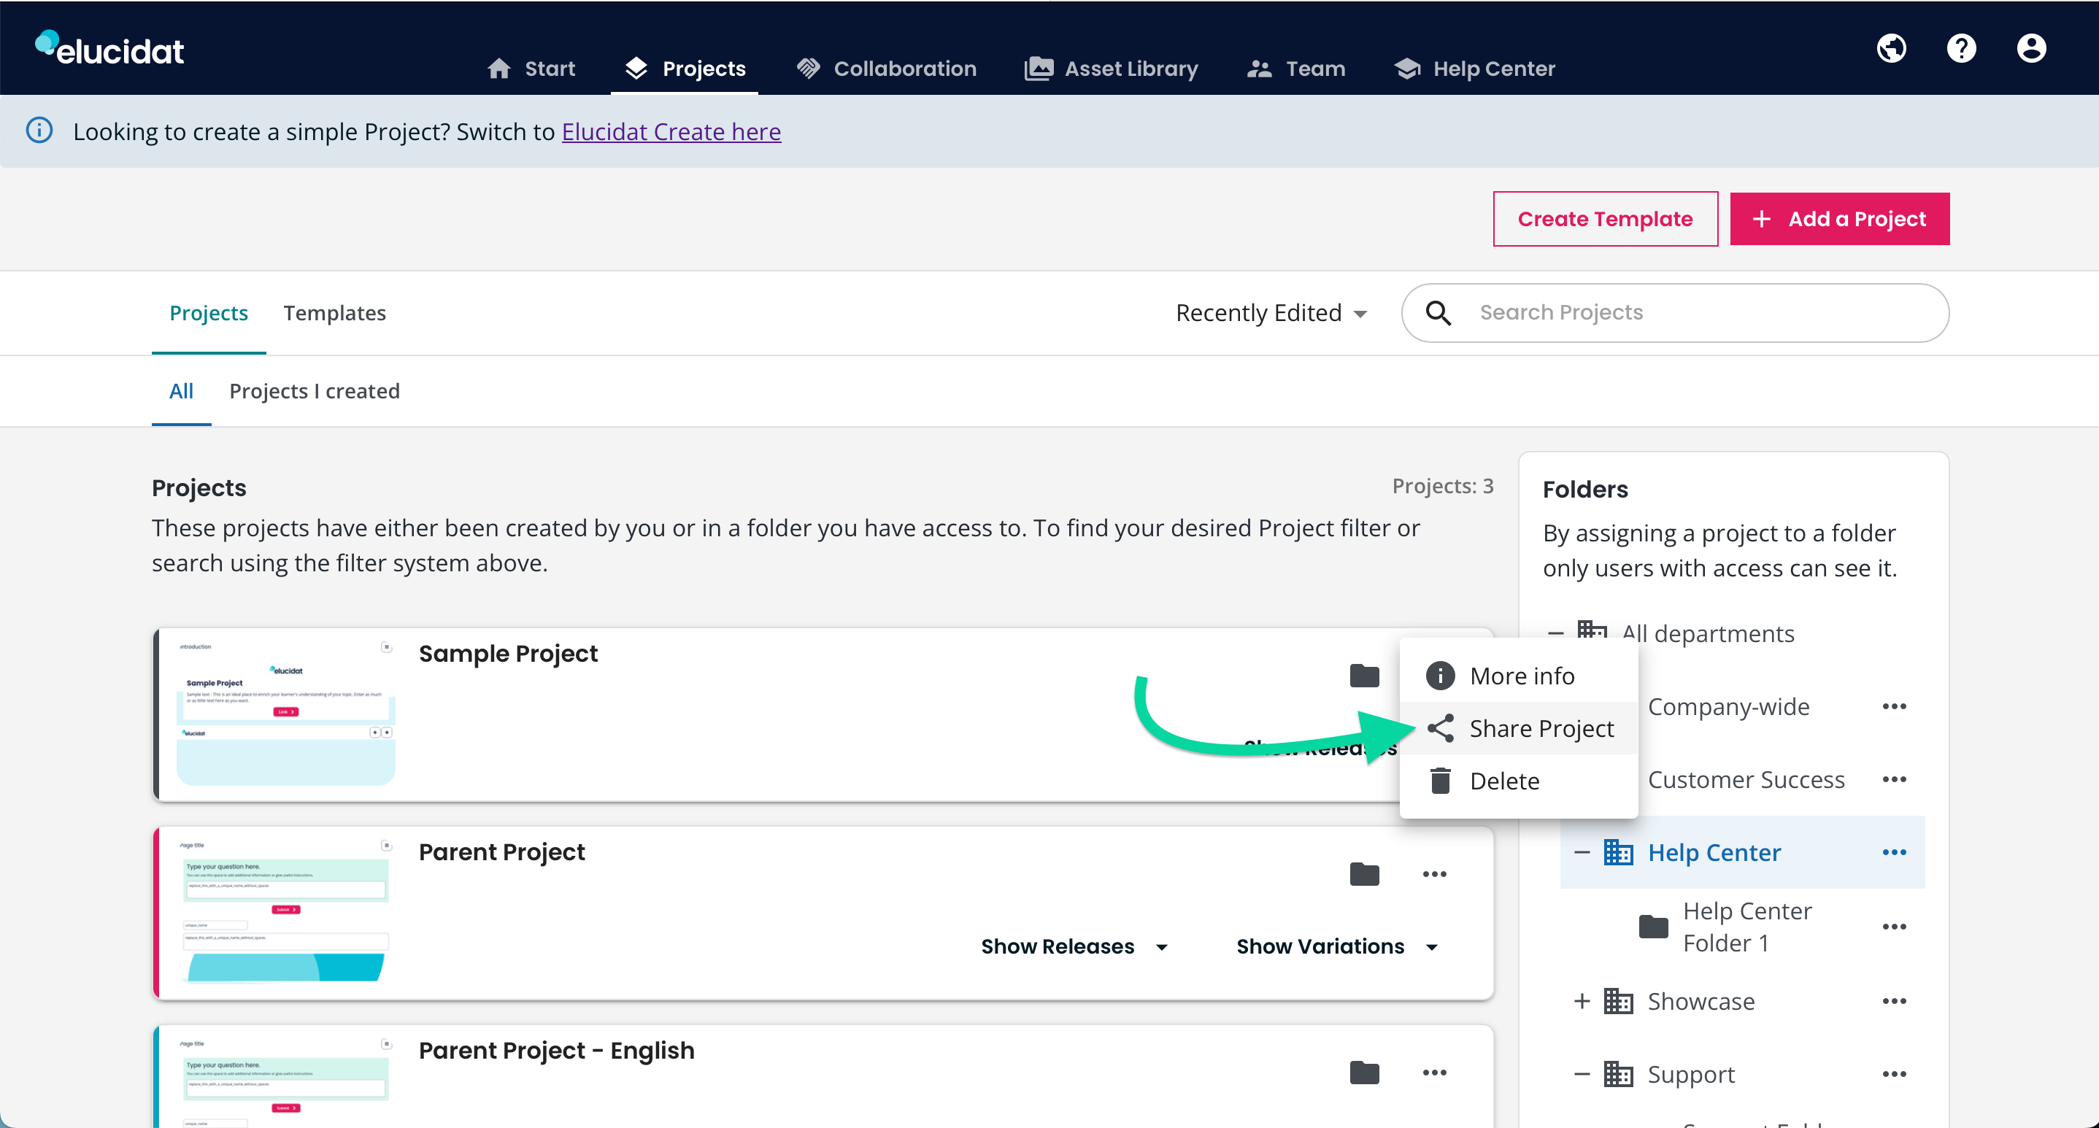Select the All filter tab
This screenshot has width=2099, height=1128.
[x=181, y=391]
